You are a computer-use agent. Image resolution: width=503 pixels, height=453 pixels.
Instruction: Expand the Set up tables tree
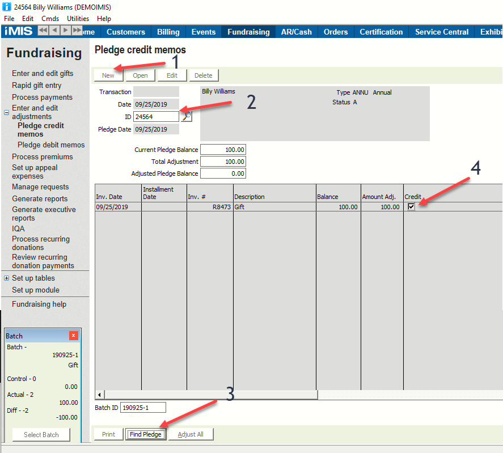7,278
